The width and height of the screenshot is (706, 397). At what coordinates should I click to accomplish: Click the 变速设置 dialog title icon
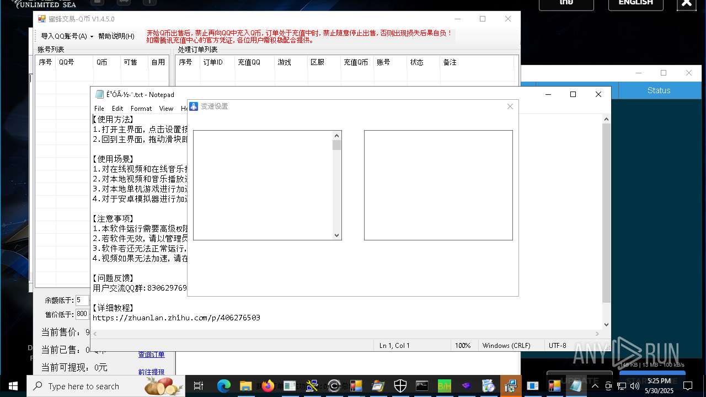click(194, 106)
